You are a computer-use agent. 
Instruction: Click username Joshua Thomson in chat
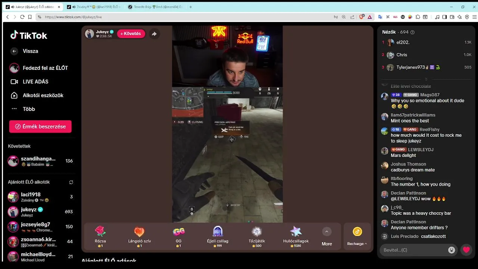pos(408,164)
